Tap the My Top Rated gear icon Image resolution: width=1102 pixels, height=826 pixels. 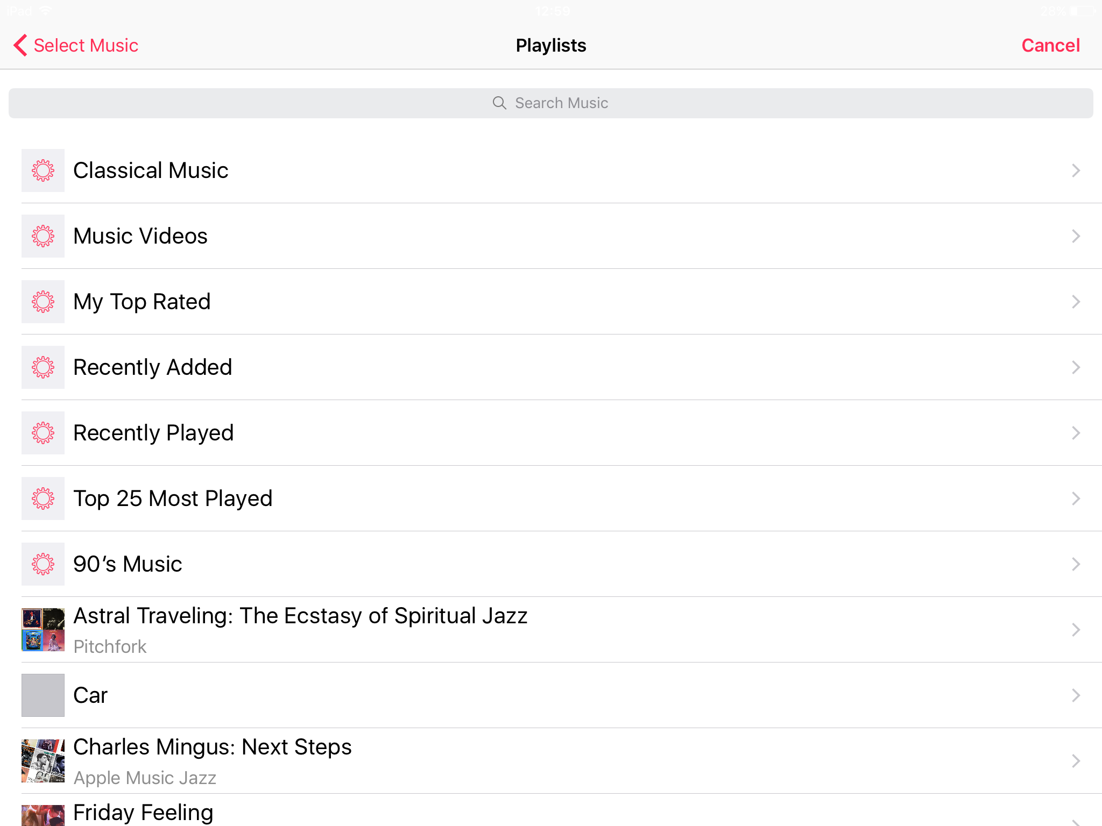[43, 302]
